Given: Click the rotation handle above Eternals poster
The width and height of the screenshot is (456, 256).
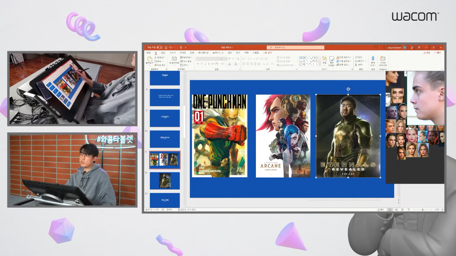Looking at the screenshot, I should (348, 89).
